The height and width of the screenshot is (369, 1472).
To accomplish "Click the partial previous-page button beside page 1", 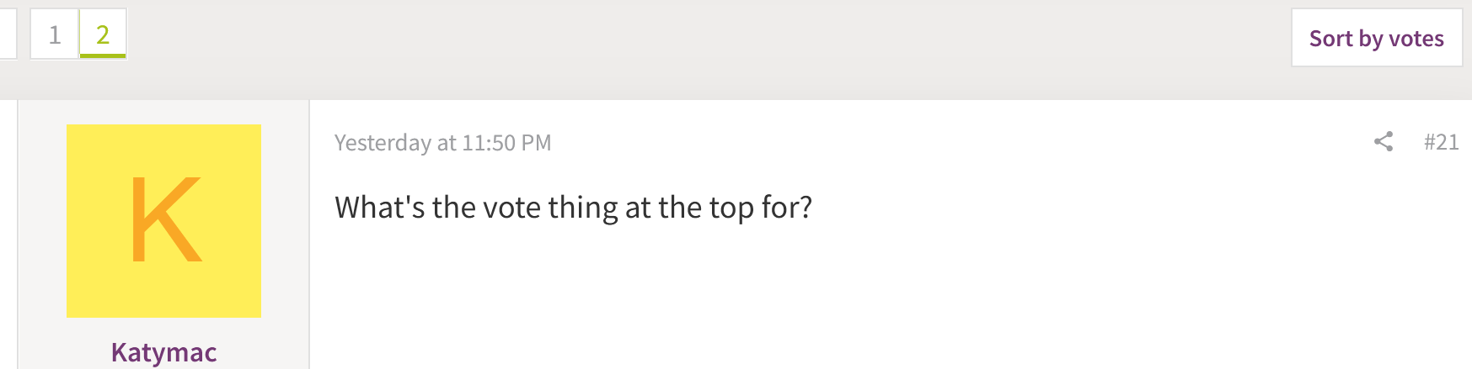I will (8, 34).
